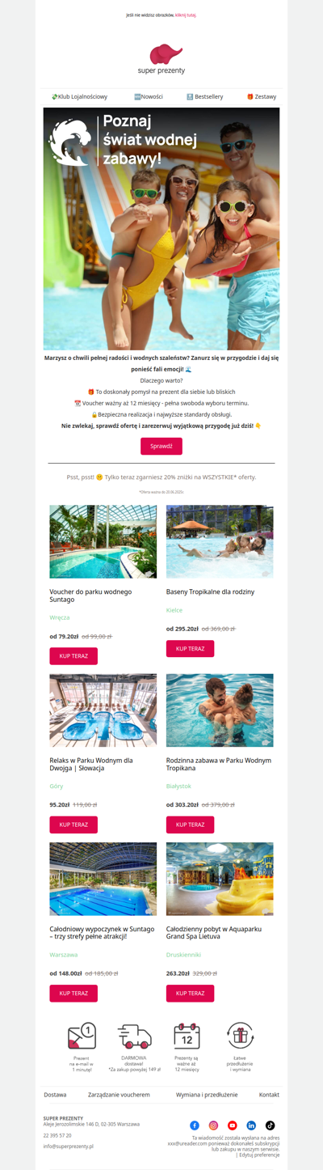Buy the Suntago water park voucher
323x1170 pixels.
(x=73, y=656)
